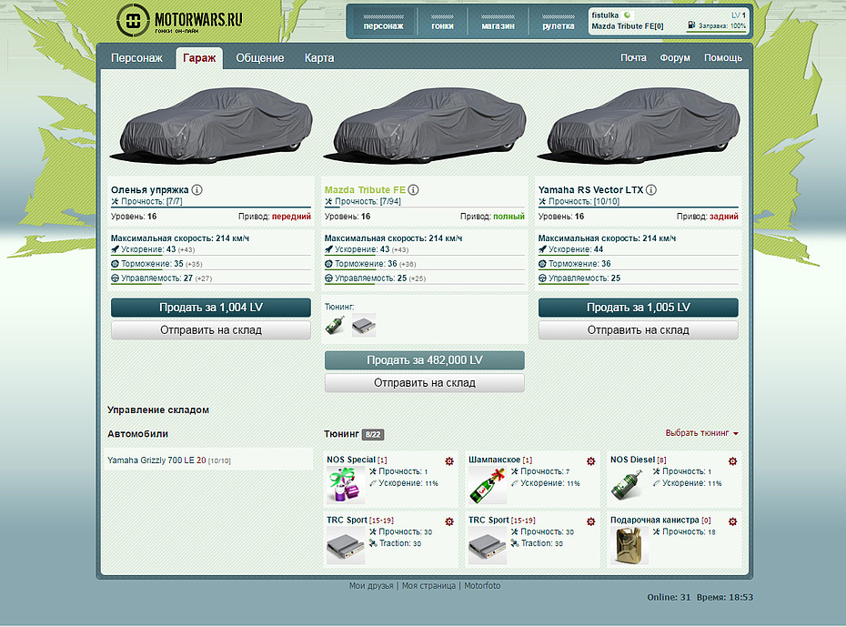This screenshot has width=846, height=627.
Task: Open info for Оленья упряжка
Action: pyautogui.click(x=196, y=190)
